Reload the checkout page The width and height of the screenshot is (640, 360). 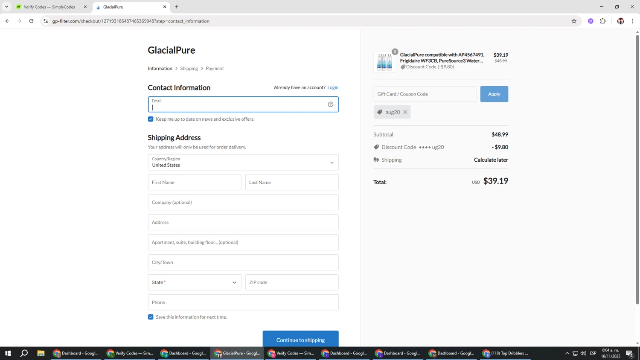(x=31, y=21)
